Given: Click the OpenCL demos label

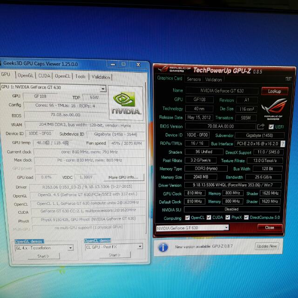Looking at the screenshot, I should tap(97, 240).
